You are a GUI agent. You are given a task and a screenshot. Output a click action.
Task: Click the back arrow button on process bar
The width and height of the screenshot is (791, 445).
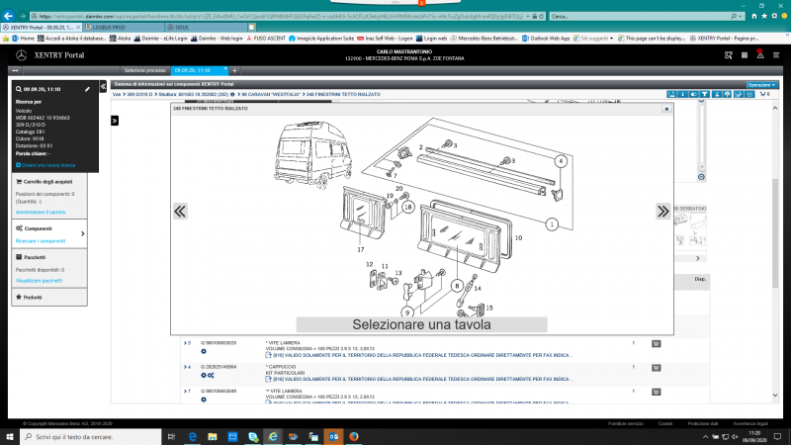pos(15,70)
